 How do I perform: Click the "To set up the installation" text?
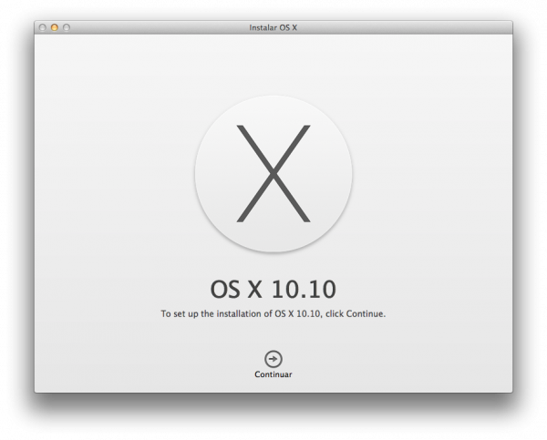point(273,313)
